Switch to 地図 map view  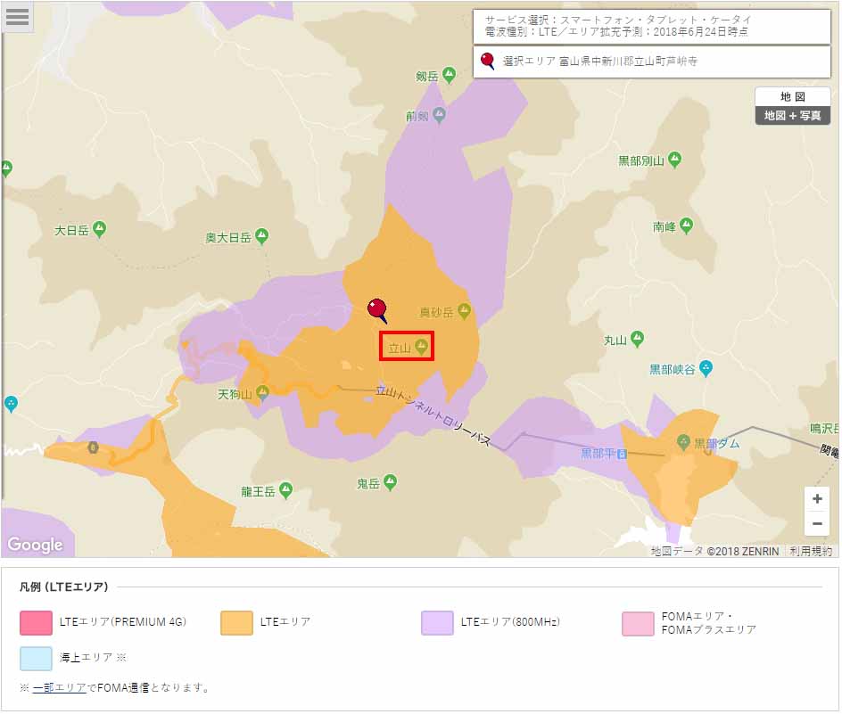point(792,96)
